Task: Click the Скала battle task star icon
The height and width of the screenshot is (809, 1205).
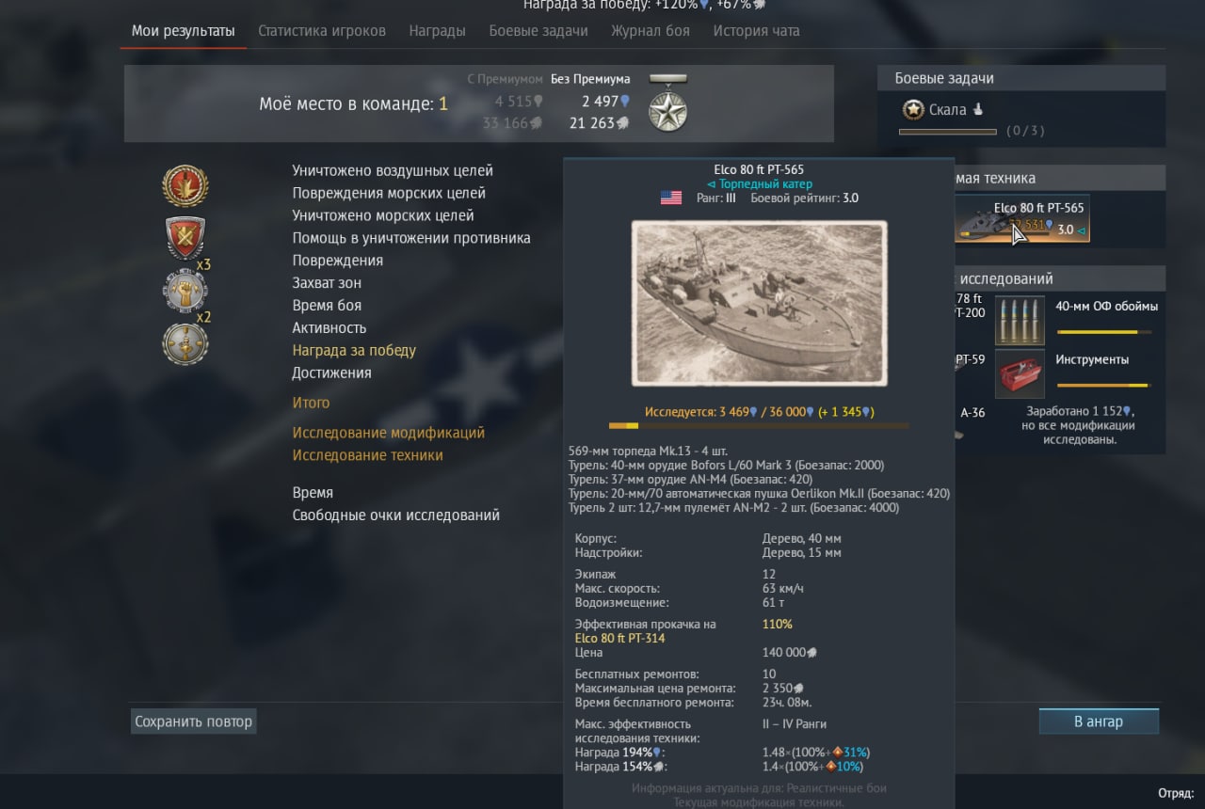Action: [912, 109]
